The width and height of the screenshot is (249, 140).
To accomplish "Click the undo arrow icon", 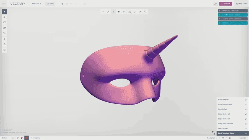I will [x=62, y=4].
